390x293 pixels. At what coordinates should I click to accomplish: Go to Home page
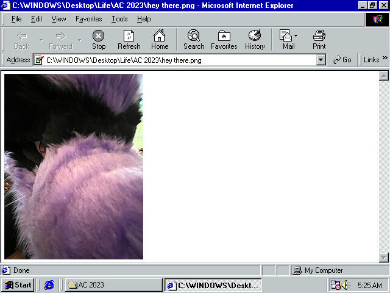click(x=160, y=40)
